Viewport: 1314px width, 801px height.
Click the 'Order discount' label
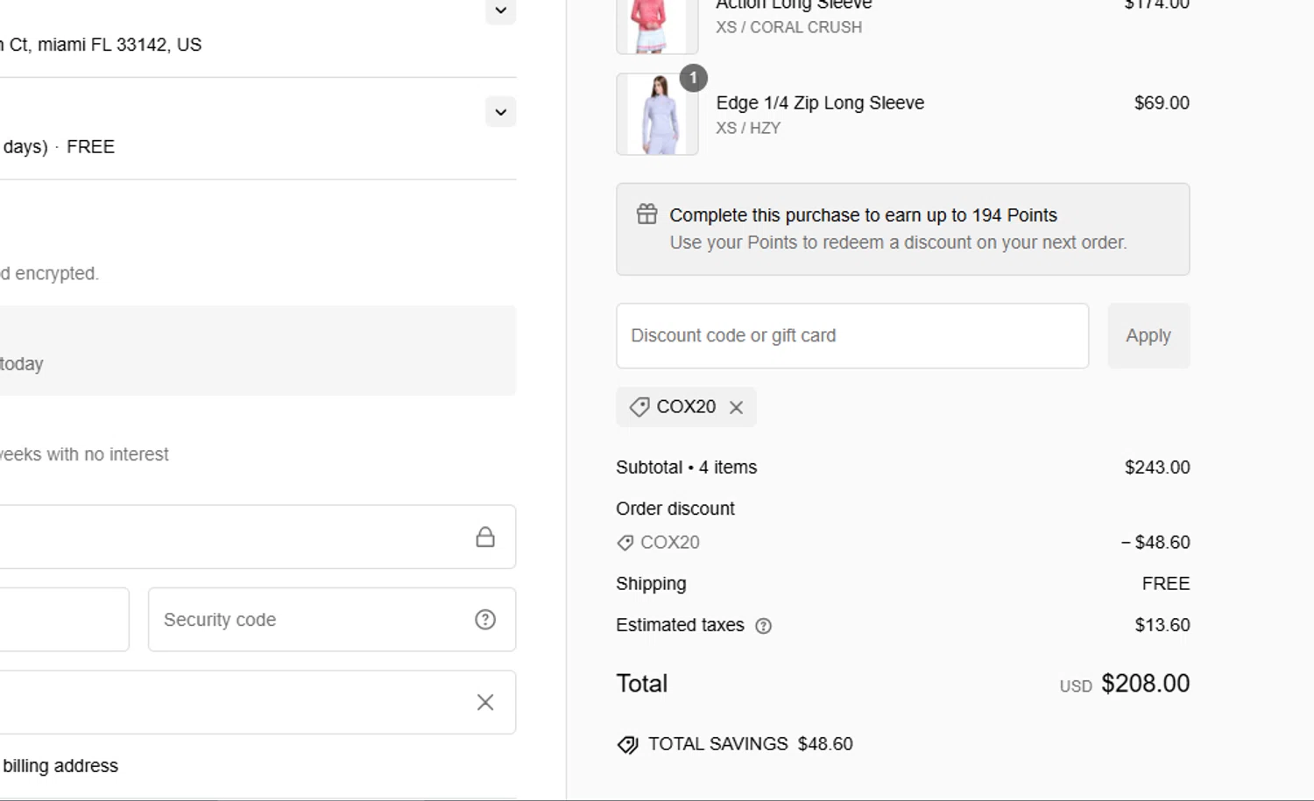click(x=675, y=509)
